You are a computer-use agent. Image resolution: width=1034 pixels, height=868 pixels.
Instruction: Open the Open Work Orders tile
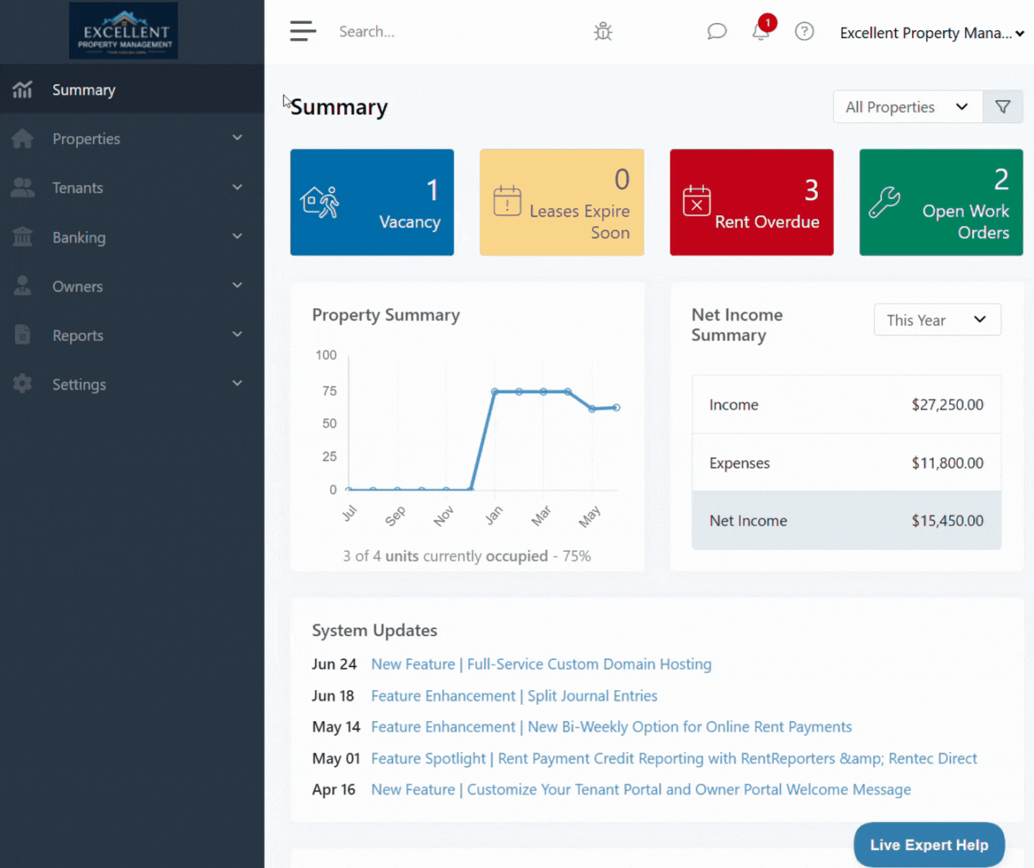[940, 202]
